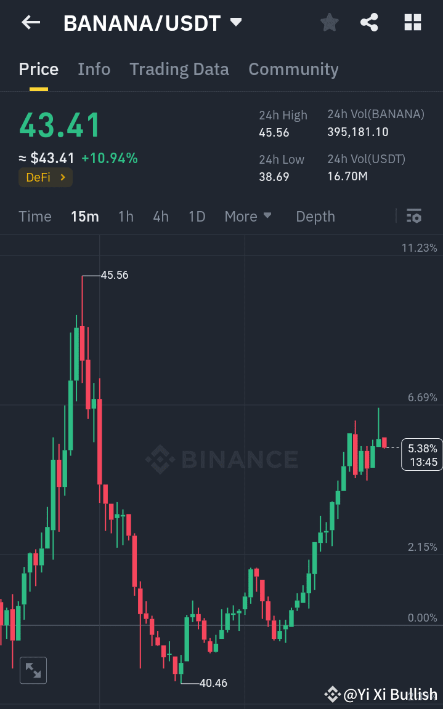Enable the 1D candle view
The height and width of the screenshot is (709, 443).
pos(197,216)
